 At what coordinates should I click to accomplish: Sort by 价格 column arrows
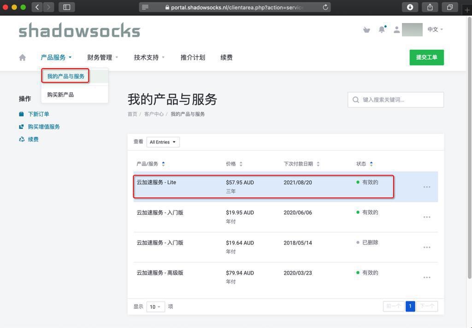tap(241, 164)
